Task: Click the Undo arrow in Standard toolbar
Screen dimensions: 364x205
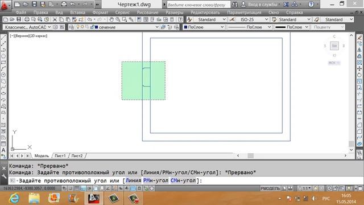Action: click(x=89, y=19)
